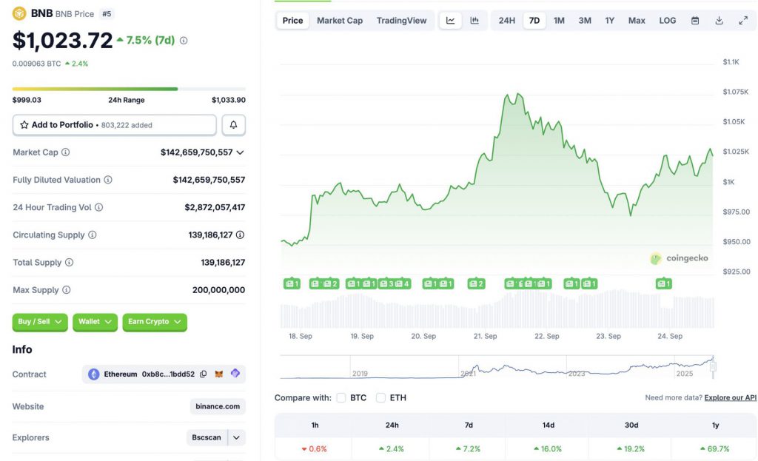Open the binance.com website link
This screenshot has width=758, height=461.
(x=218, y=406)
